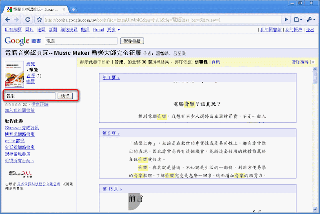Open the 圖片 link in the top navigation

pyautogui.click(x=29, y=30)
